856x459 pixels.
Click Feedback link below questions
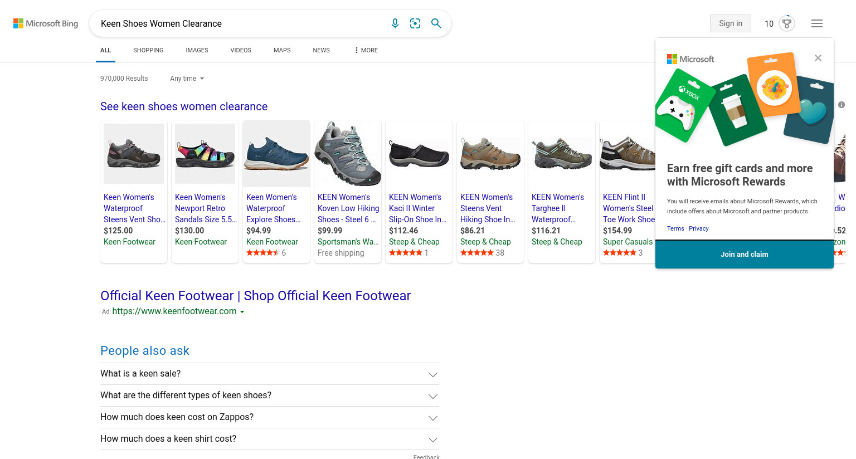[x=426, y=457]
